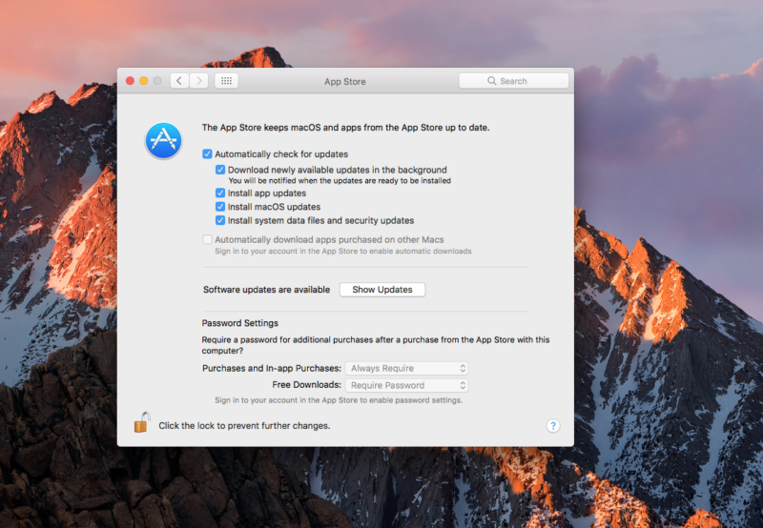Open help with the question mark button
The height and width of the screenshot is (528, 763).
(553, 426)
